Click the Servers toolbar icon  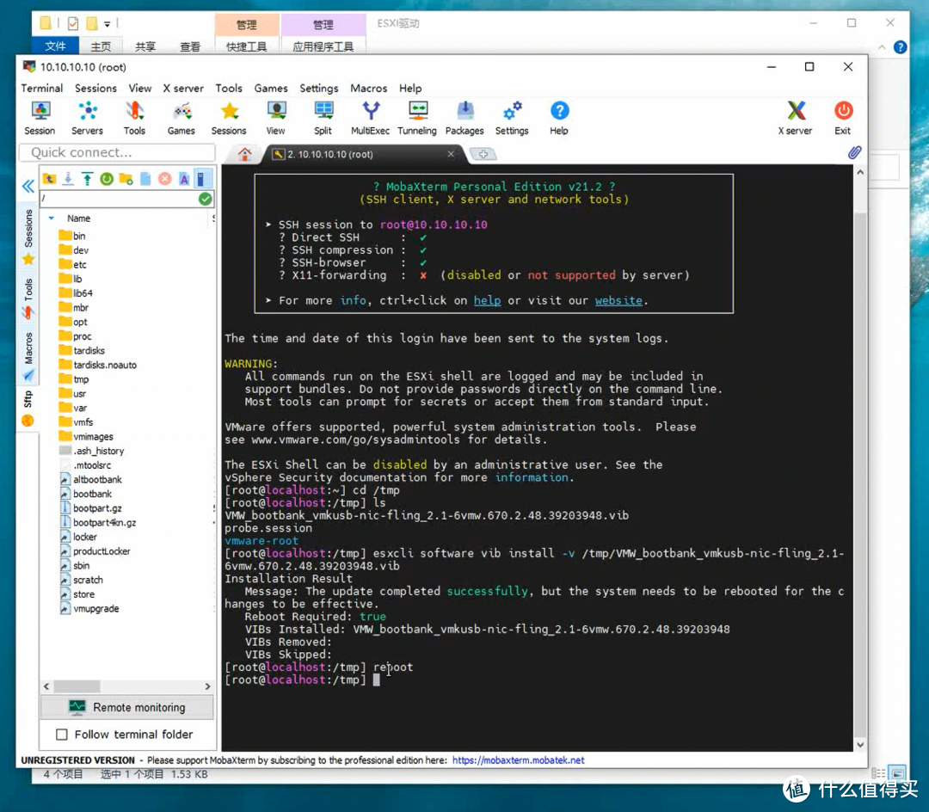[x=87, y=118]
